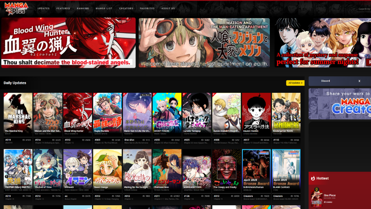Open the Beast Orange cover

tap(108, 170)
